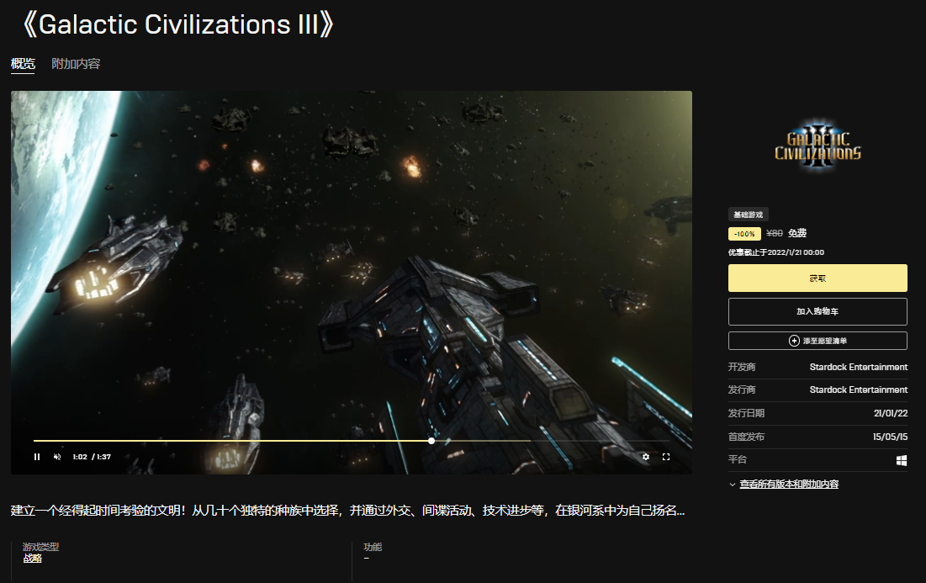Click the plus icon in wishlist button
The image size is (926, 583).
point(794,341)
